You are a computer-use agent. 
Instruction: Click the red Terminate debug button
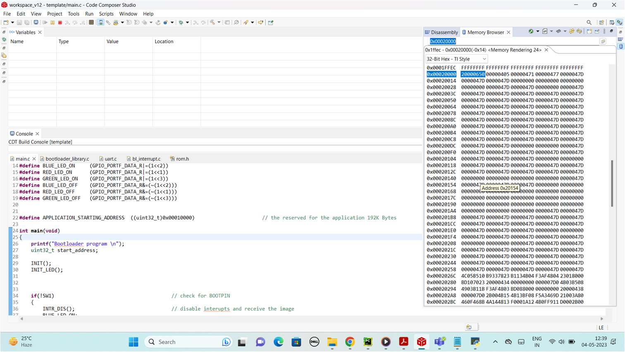(60, 23)
